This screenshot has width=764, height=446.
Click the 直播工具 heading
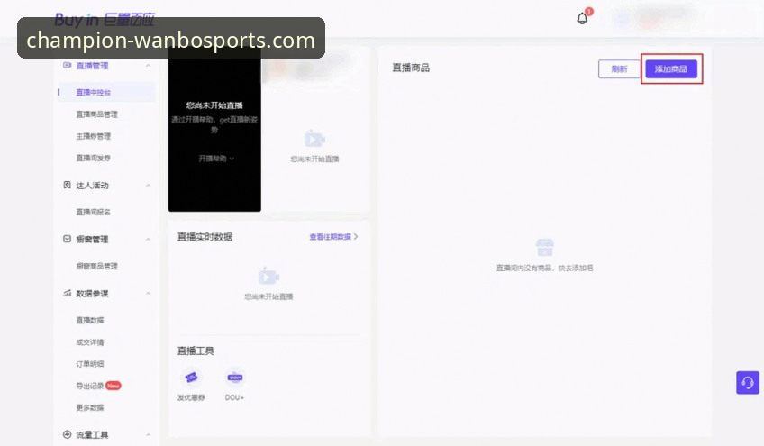[196, 351]
